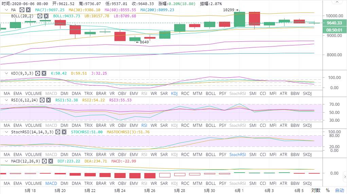Viewport: 347px width, 194px height.
Task: Select PSY tab in the StochRSI panel row
Action: point(223,154)
